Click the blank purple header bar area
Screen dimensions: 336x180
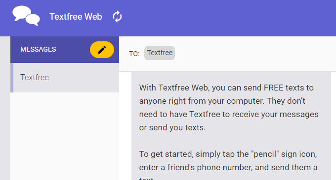[227, 18]
